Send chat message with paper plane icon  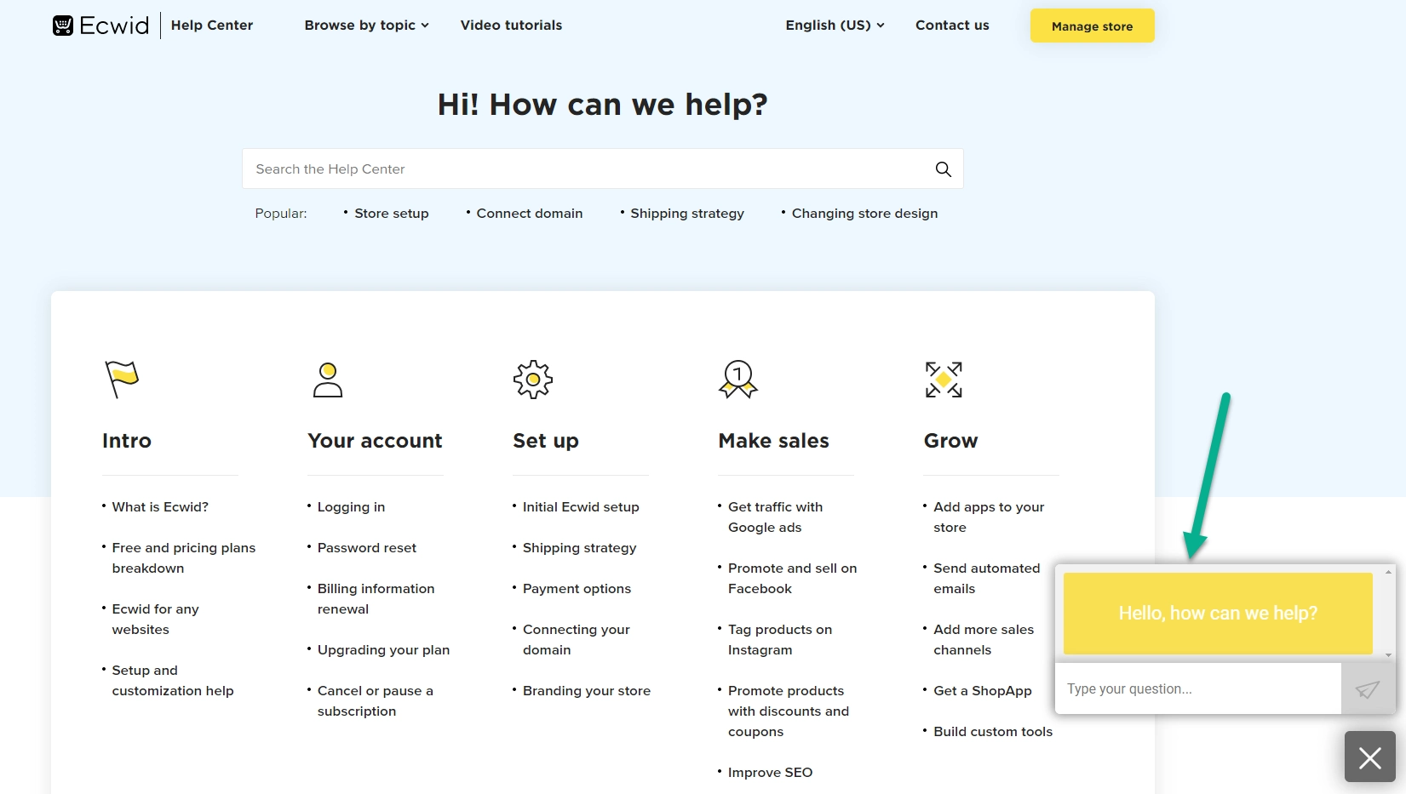click(1368, 688)
